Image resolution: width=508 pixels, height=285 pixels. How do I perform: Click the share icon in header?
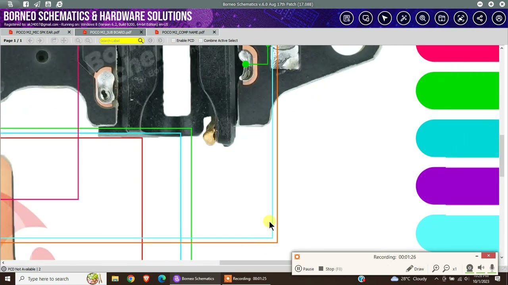click(480, 18)
